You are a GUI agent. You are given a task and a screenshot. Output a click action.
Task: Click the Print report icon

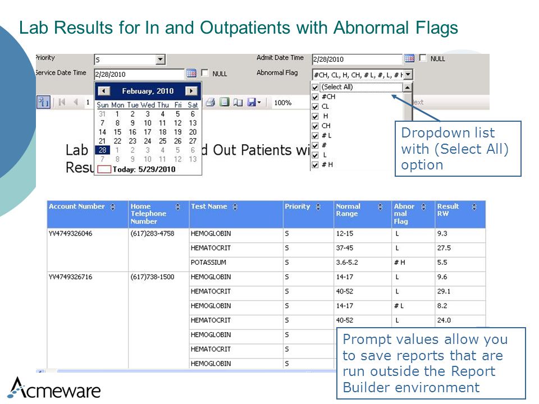(x=211, y=102)
